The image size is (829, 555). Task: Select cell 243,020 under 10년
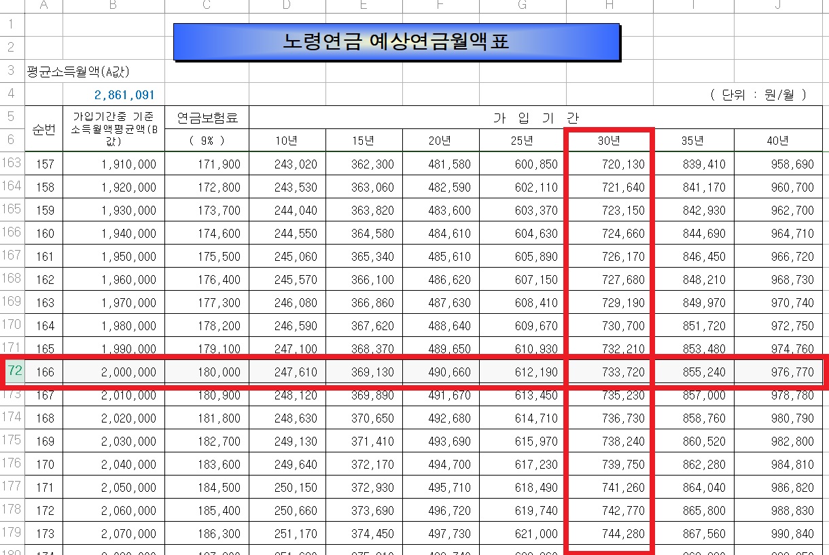coord(287,164)
